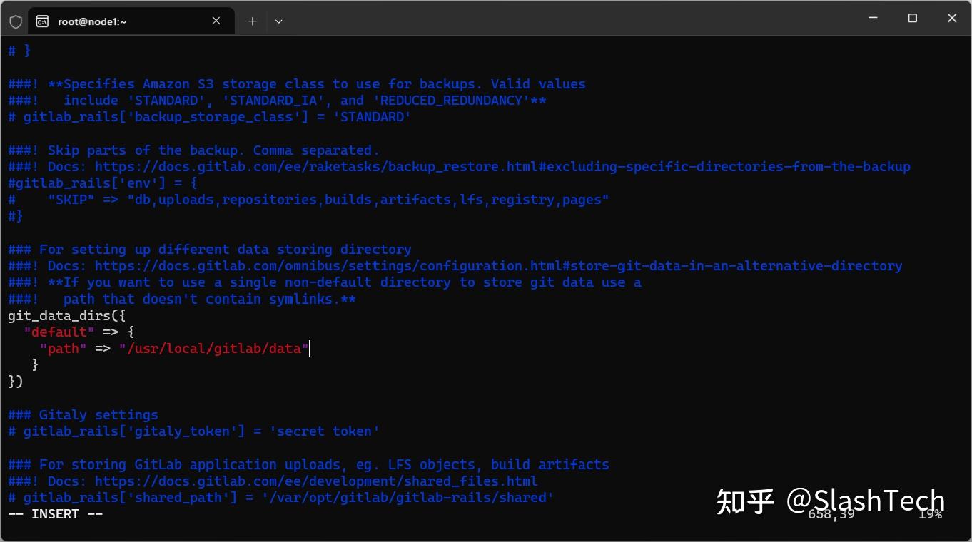Open the terminal tab dropdown chevron
The image size is (972, 542).
278,21
